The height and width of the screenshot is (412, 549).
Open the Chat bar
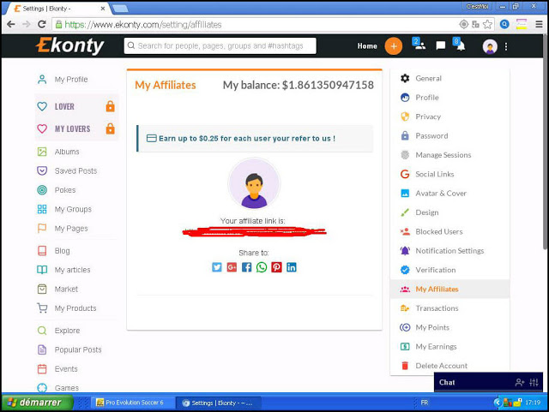pos(488,382)
